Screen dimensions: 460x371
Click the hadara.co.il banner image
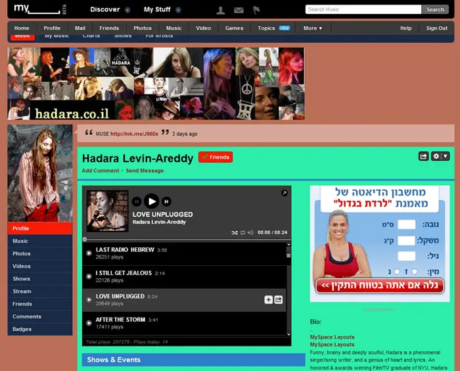click(156, 84)
